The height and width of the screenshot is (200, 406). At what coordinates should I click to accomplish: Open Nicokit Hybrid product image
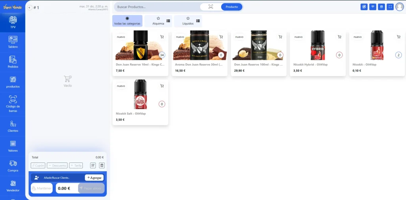click(x=318, y=45)
